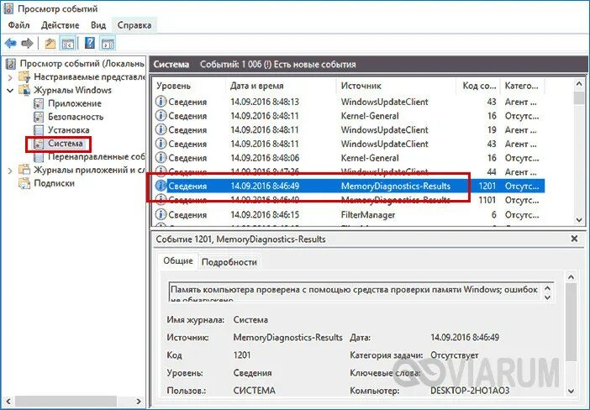This screenshot has height=410, width=590.
Task: Click the Up one level folder icon
Action: click(50, 43)
